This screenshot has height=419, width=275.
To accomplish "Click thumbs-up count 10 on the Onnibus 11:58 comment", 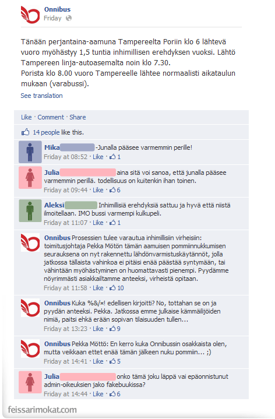I will pyautogui.click(x=117, y=288).
